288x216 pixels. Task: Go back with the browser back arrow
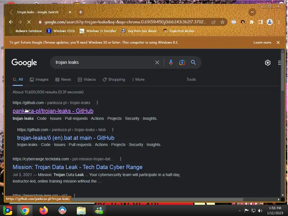(11, 22)
